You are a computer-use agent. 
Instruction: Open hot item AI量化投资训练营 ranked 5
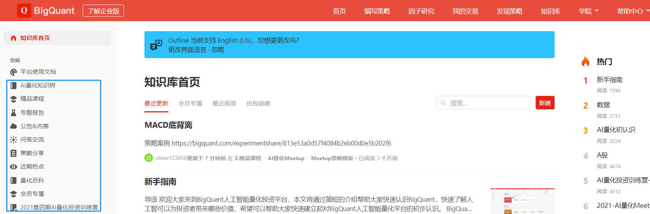pos(623,180)
